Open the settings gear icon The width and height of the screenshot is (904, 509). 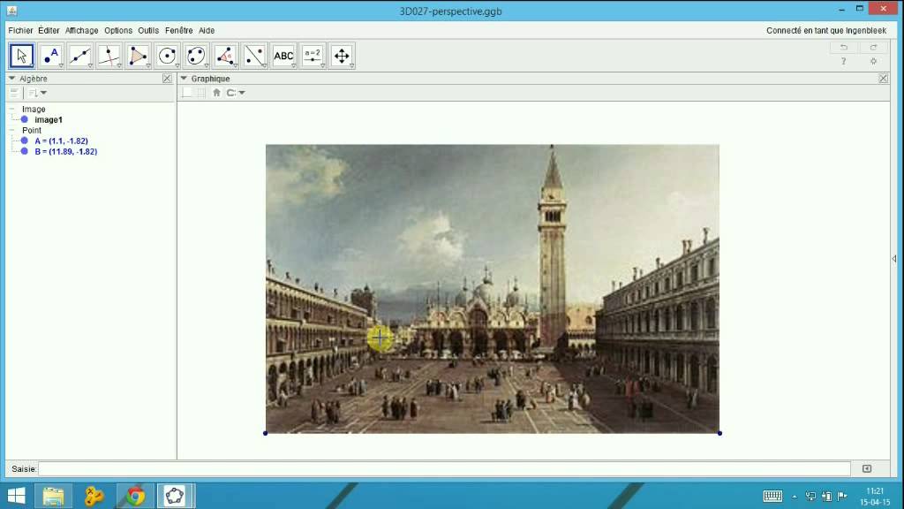pos(873,61)
